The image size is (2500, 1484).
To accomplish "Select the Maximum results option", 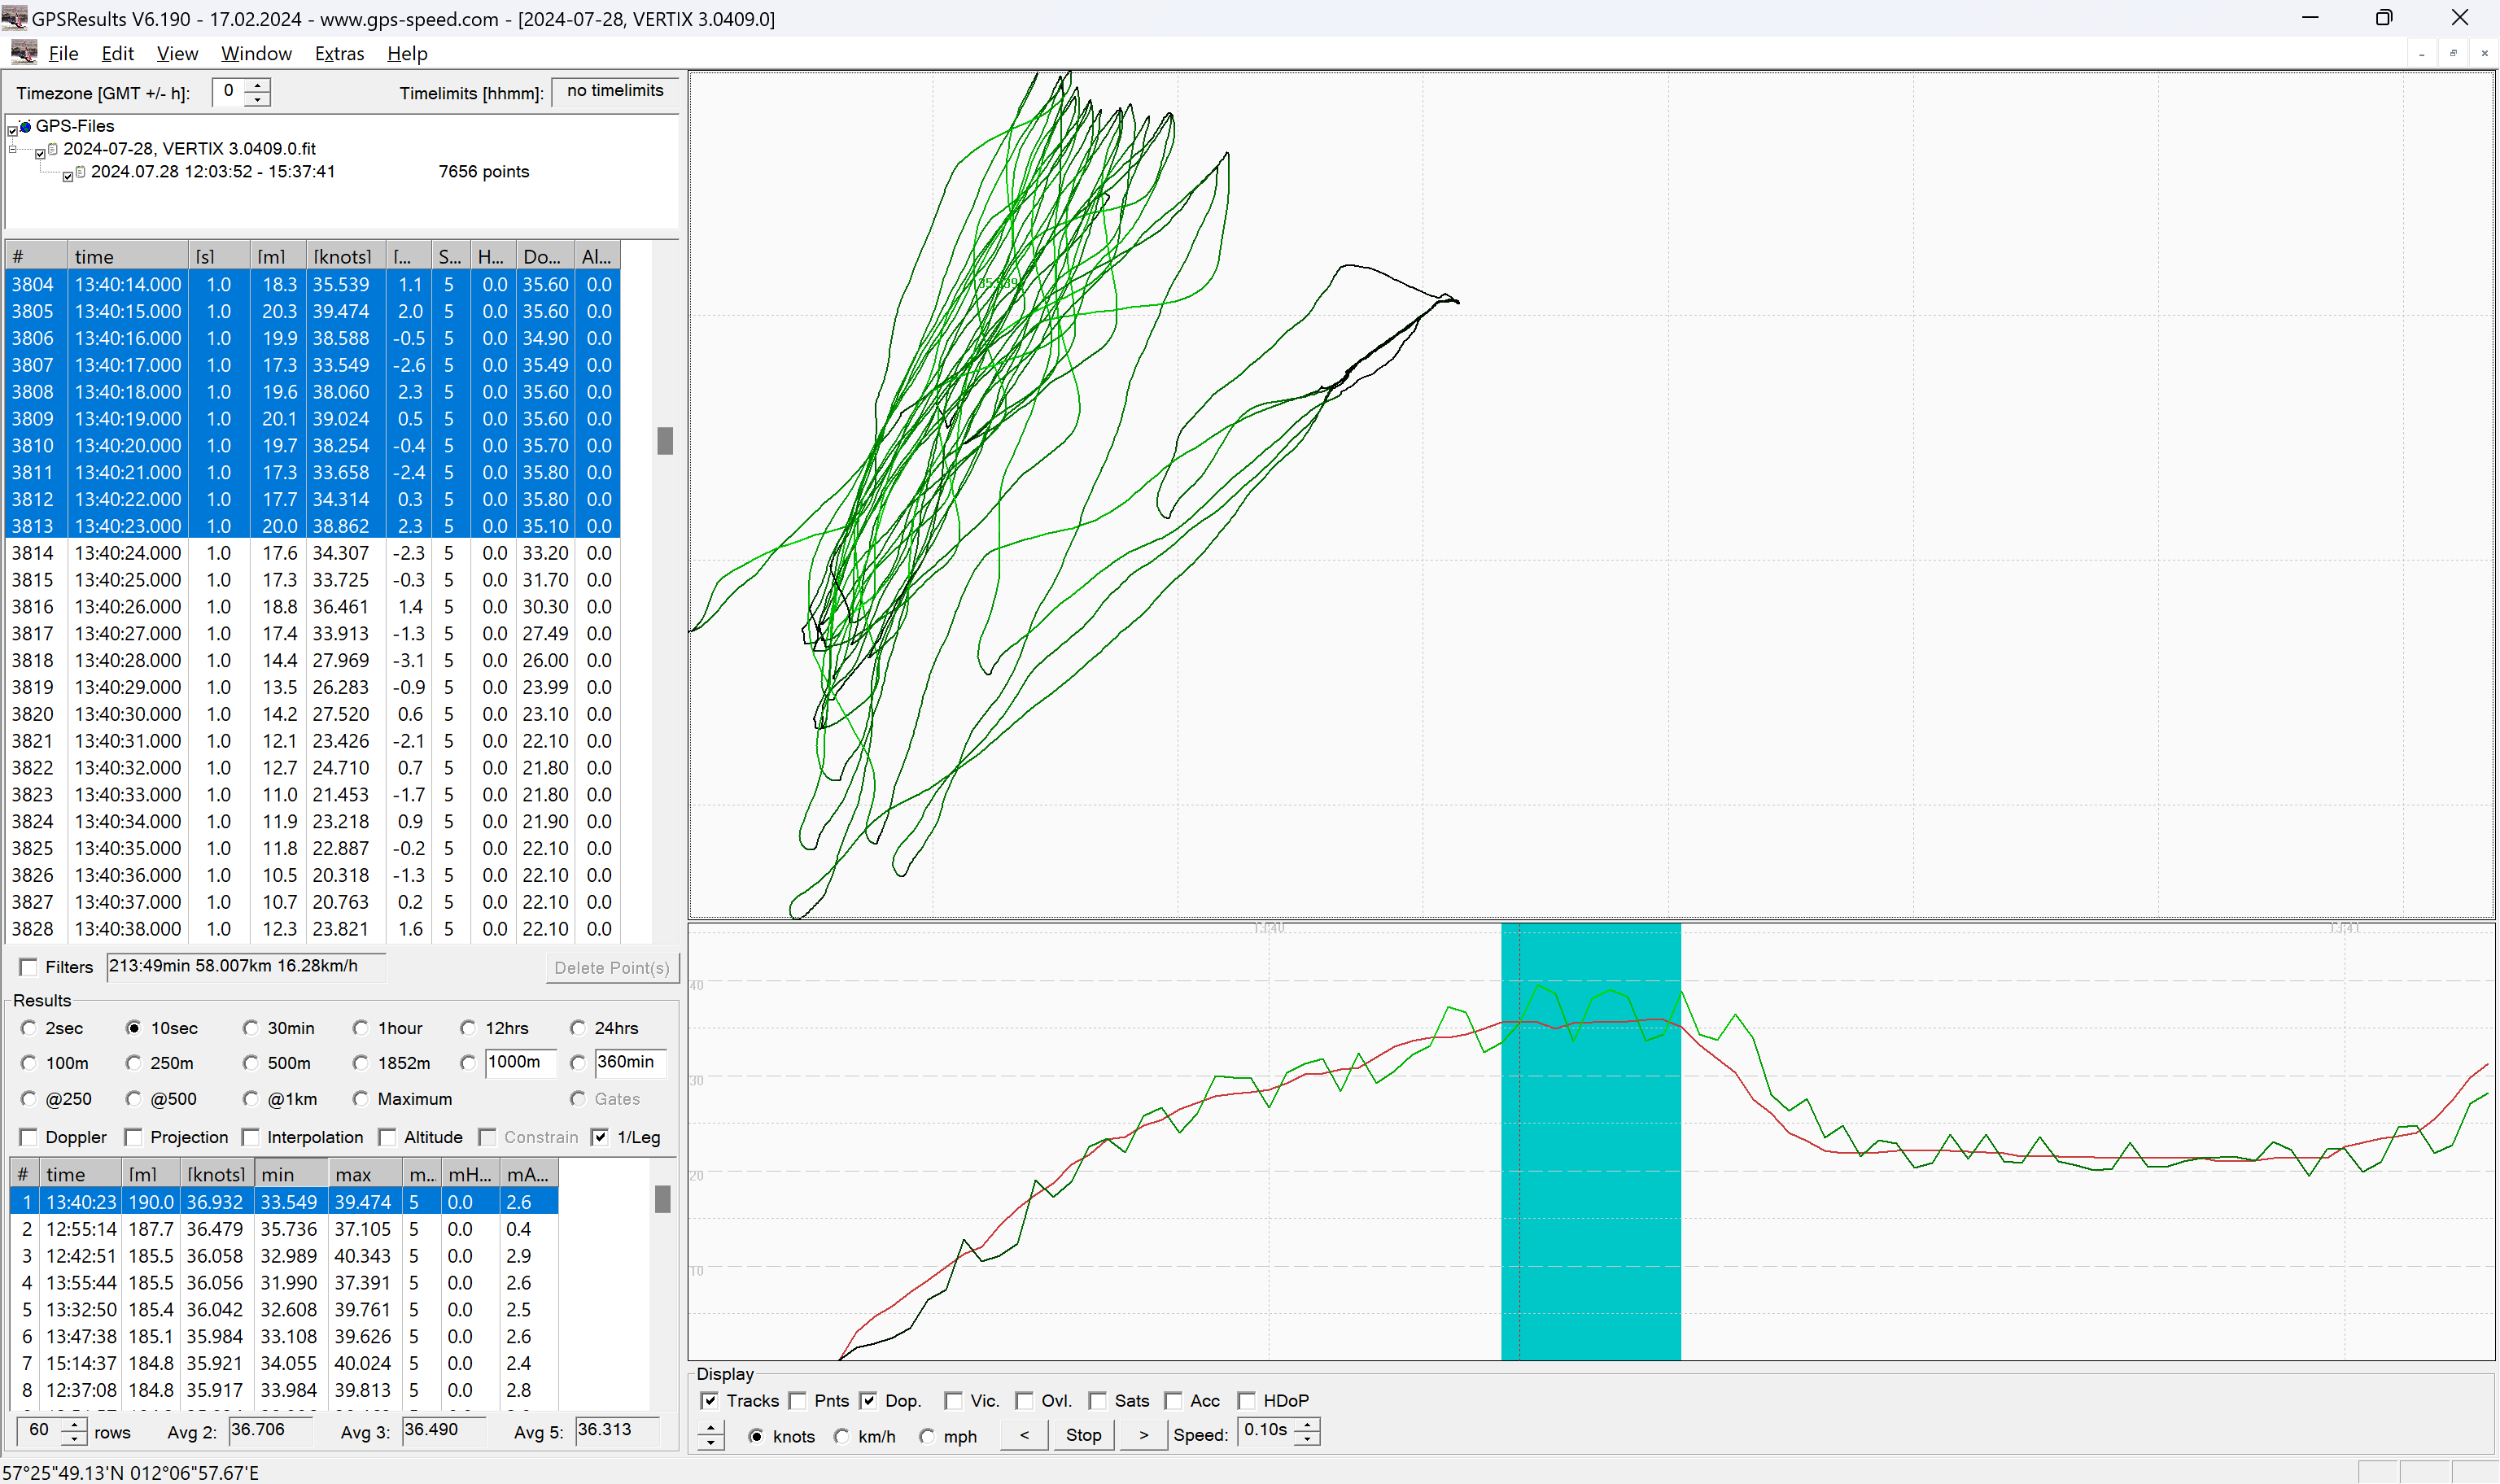I will pyautogui.click(x=360, y=1099).
